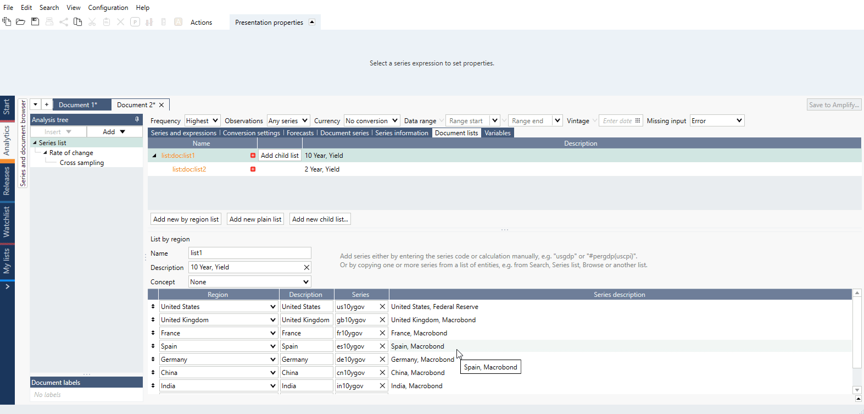Click the save disk toolbar icon

[x=35, y=22]
